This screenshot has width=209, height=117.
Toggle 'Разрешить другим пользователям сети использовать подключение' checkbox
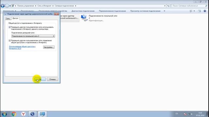[9, 27]
